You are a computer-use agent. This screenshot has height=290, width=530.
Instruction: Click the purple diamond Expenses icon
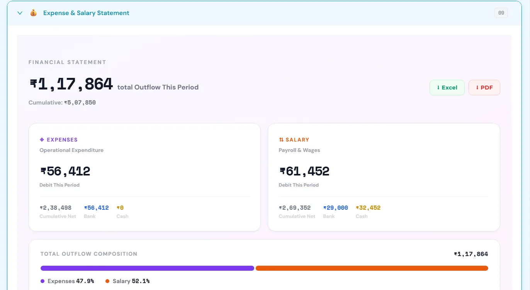click(42, 140)
